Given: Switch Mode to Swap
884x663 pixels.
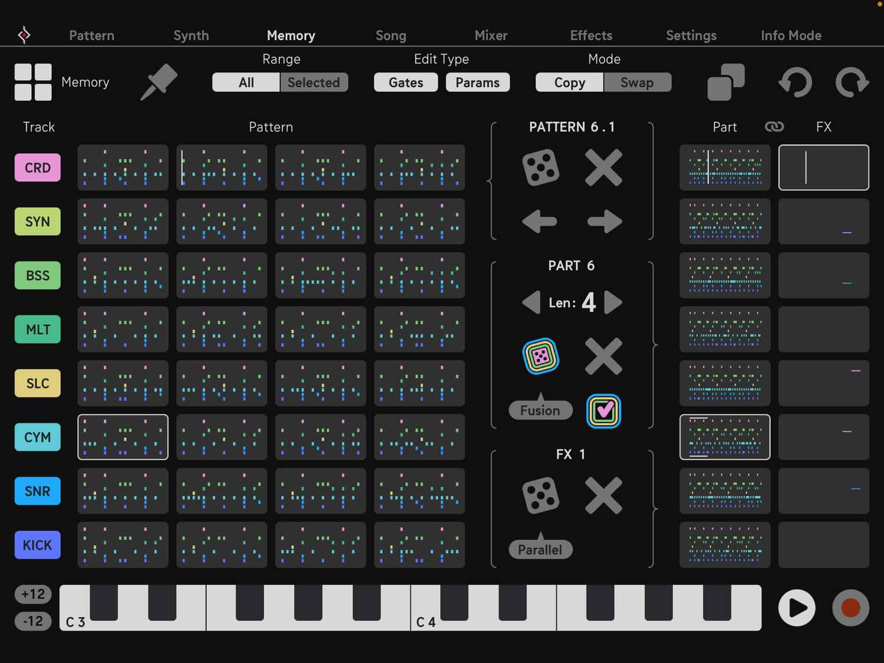Looking at the screenshot, I should pos(636,83).
